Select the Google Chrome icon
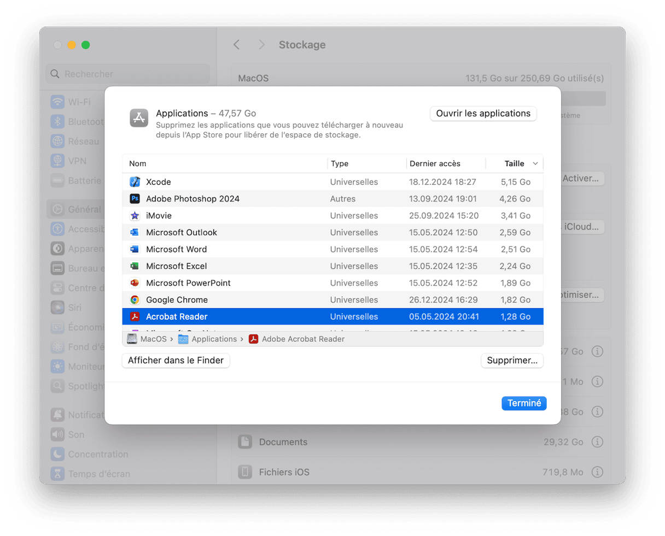665x536 pixels. pos(135,300)
